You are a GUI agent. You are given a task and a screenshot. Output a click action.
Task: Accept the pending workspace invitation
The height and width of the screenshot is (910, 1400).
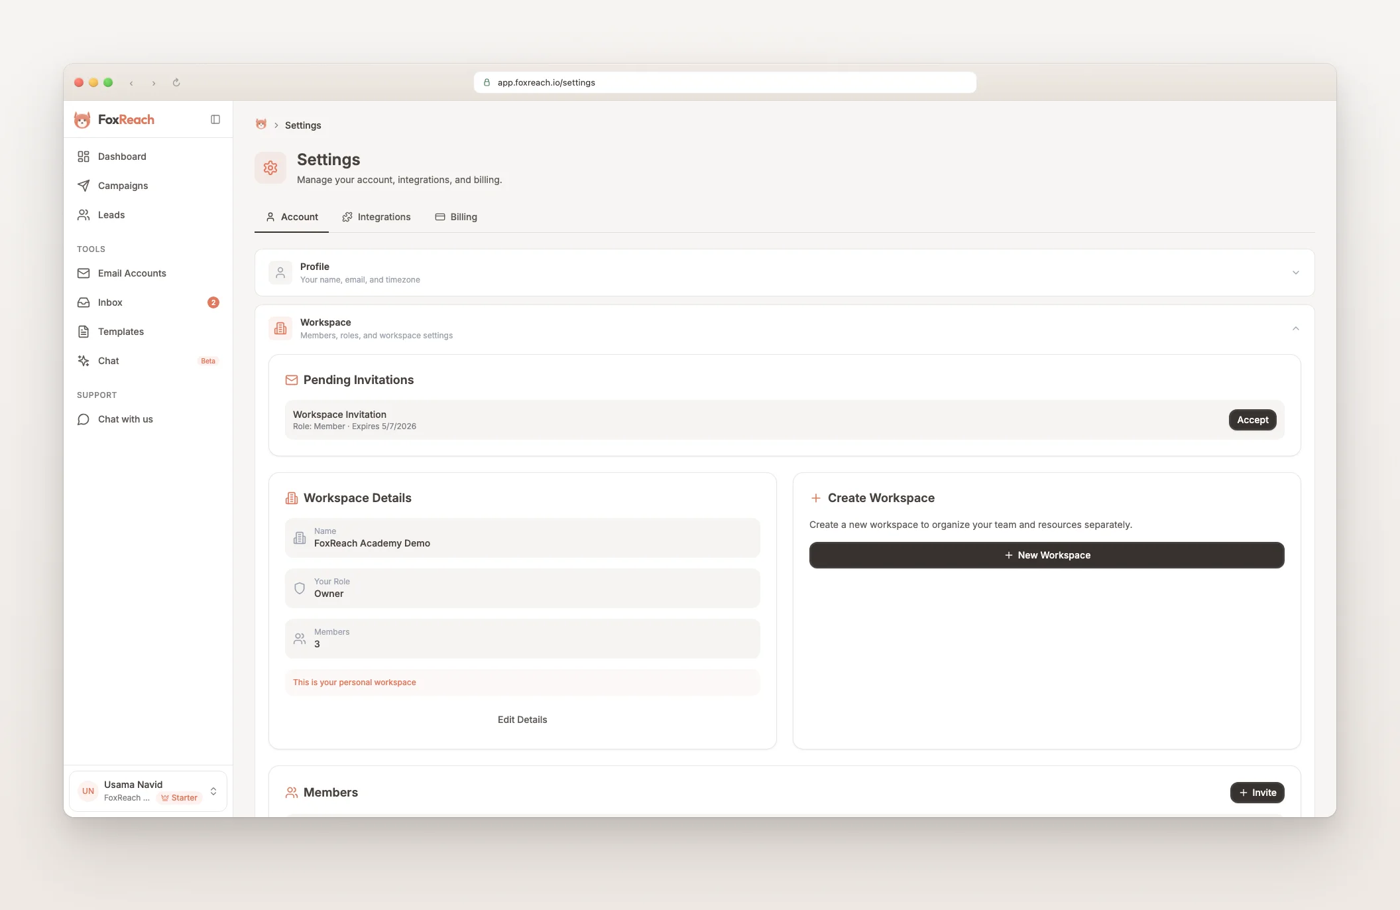(x=1252, y=420)
